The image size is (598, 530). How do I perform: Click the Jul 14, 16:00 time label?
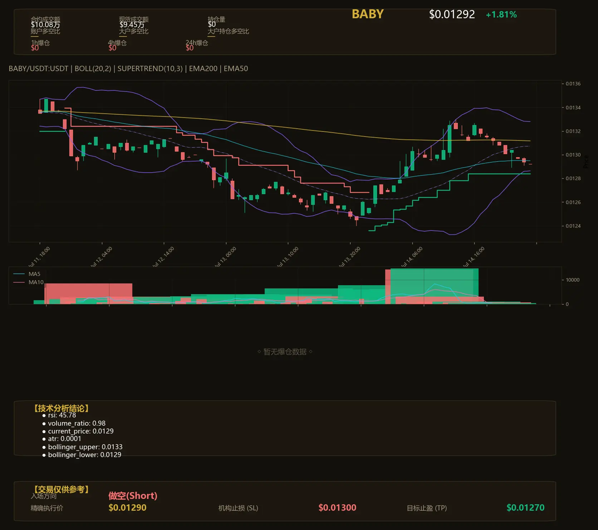[x=474, y=257]
